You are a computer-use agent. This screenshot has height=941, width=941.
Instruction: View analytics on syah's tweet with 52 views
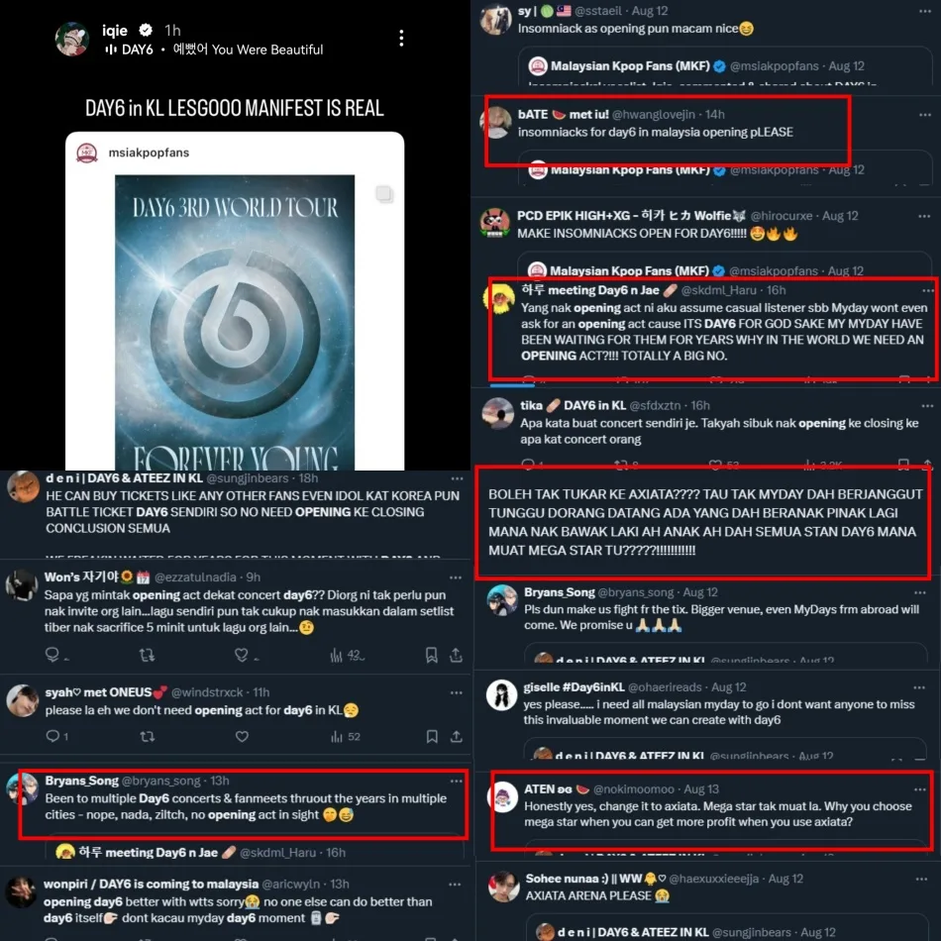[x=345, y=736]
